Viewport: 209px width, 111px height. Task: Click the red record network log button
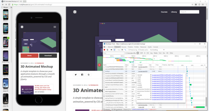[x=104, y=50]
